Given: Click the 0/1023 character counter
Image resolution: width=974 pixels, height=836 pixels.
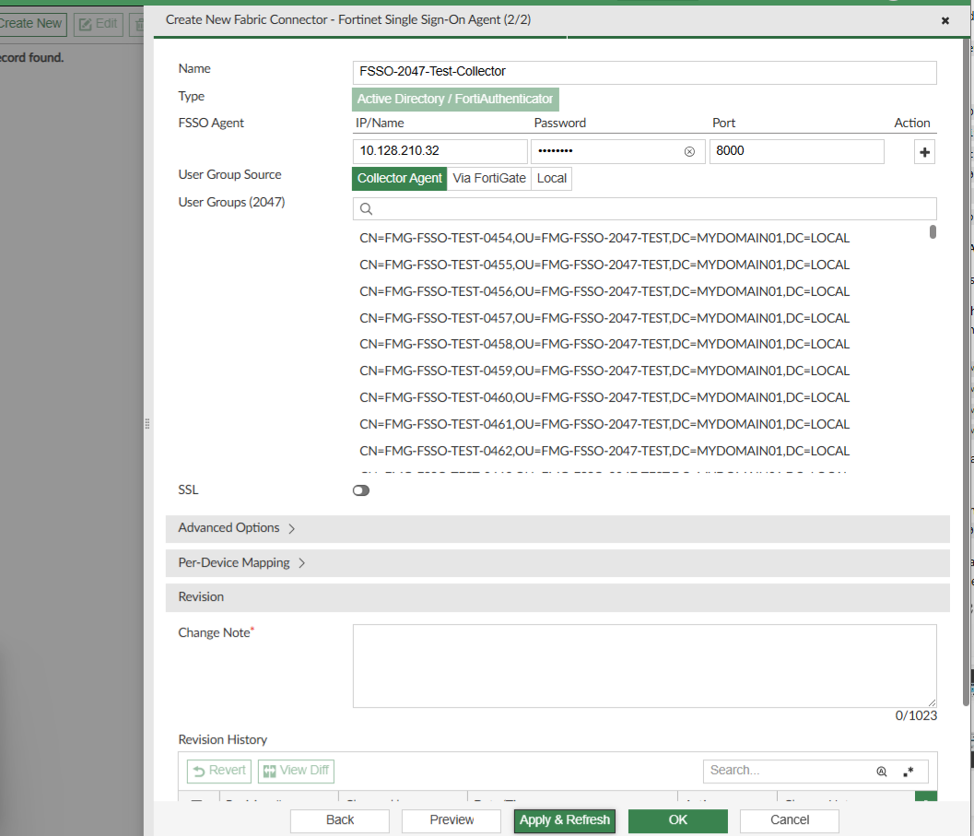Looking at the screenshot, I should [916, 716].
